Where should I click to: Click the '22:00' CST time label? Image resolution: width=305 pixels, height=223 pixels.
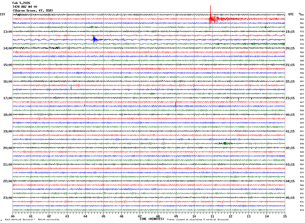[8, 181]
